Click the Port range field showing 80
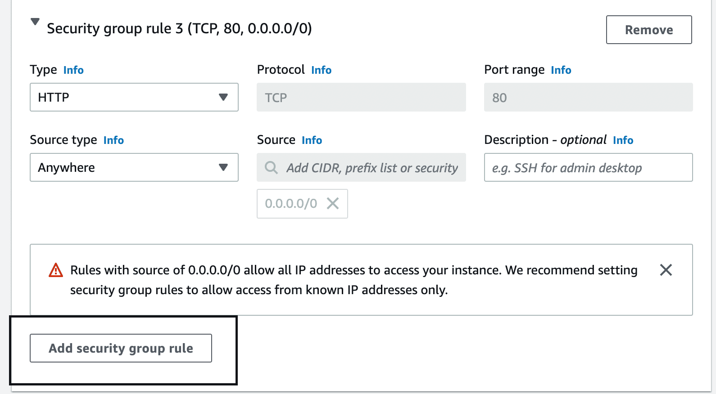This screenshot has height=394, width=716. click(588, 97)
